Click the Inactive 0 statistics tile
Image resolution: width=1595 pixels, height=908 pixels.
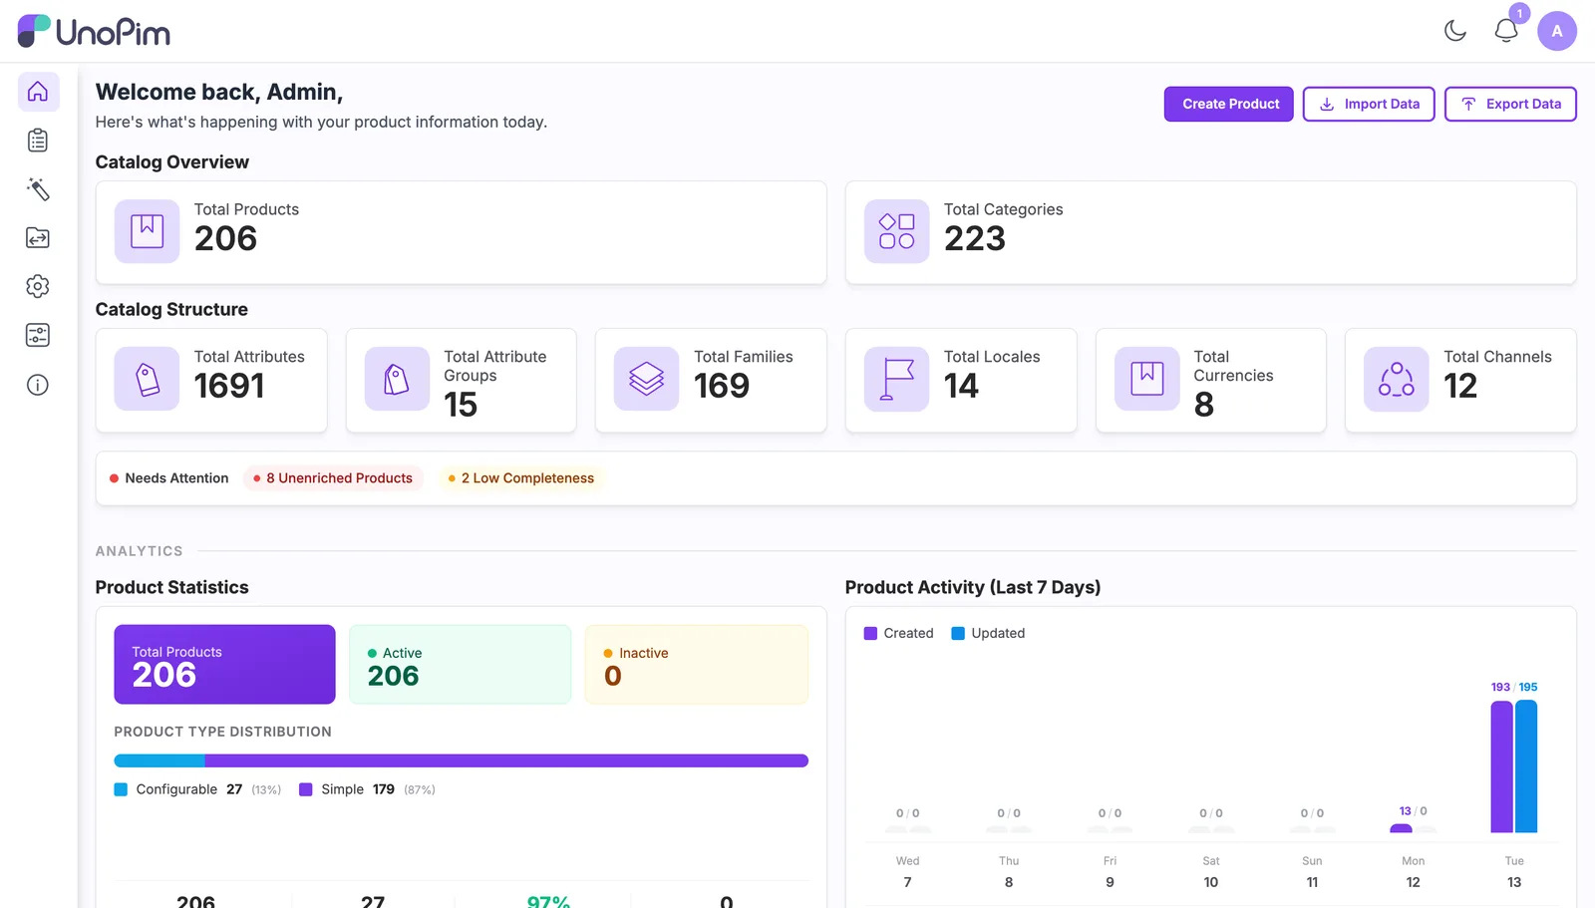click(696, 665)
